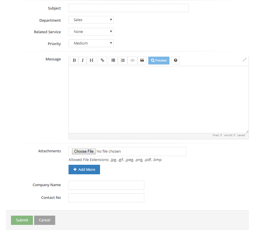Cancel the ticket submission
Screen dimensions: 255x235
pos(44,220)
